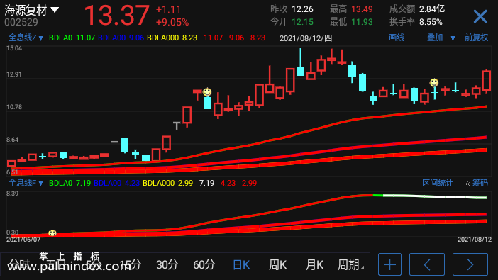Open 区间统计 interval statistics

click(x=437, y=183)
